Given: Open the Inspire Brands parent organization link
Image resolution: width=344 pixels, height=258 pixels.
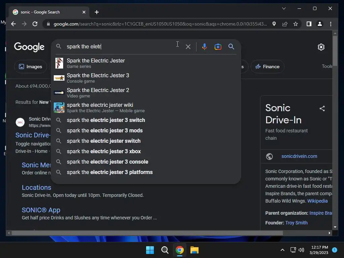Looking at the screenshot, I should click(321, 213).
